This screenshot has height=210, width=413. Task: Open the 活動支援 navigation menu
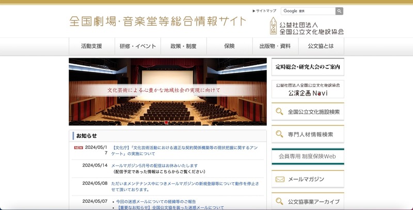click(91, 46)
